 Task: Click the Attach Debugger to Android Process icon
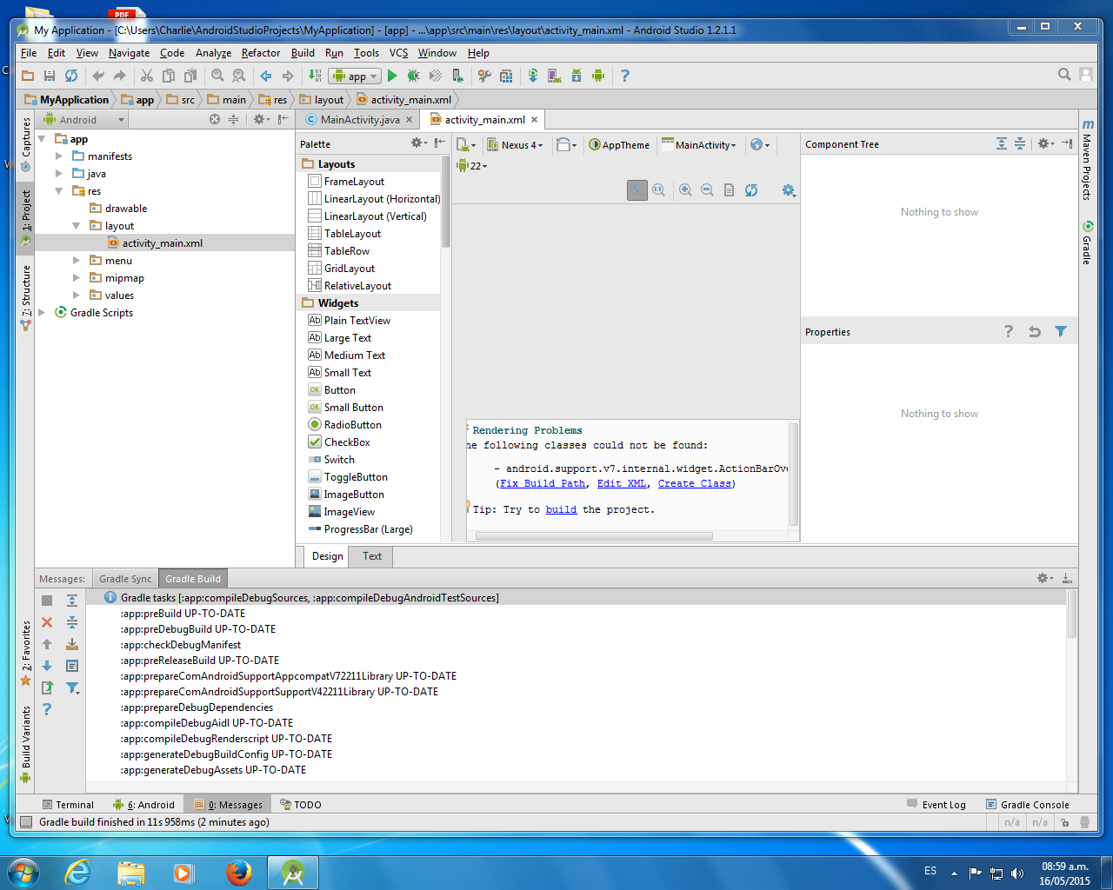coord(457,76)
